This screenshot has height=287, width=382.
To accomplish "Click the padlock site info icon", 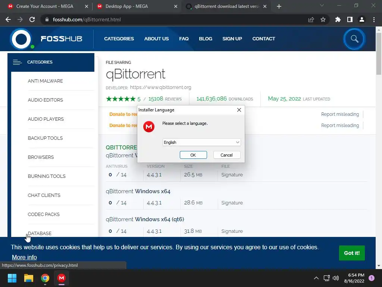I will pyautogui.click(x=47, y=19).
